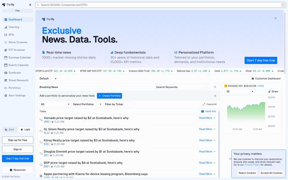Image resolution: width=288 pixels, height=180 pixels.
Task: Focus the company and ETF search field
Action: click(x=160, y=5)
